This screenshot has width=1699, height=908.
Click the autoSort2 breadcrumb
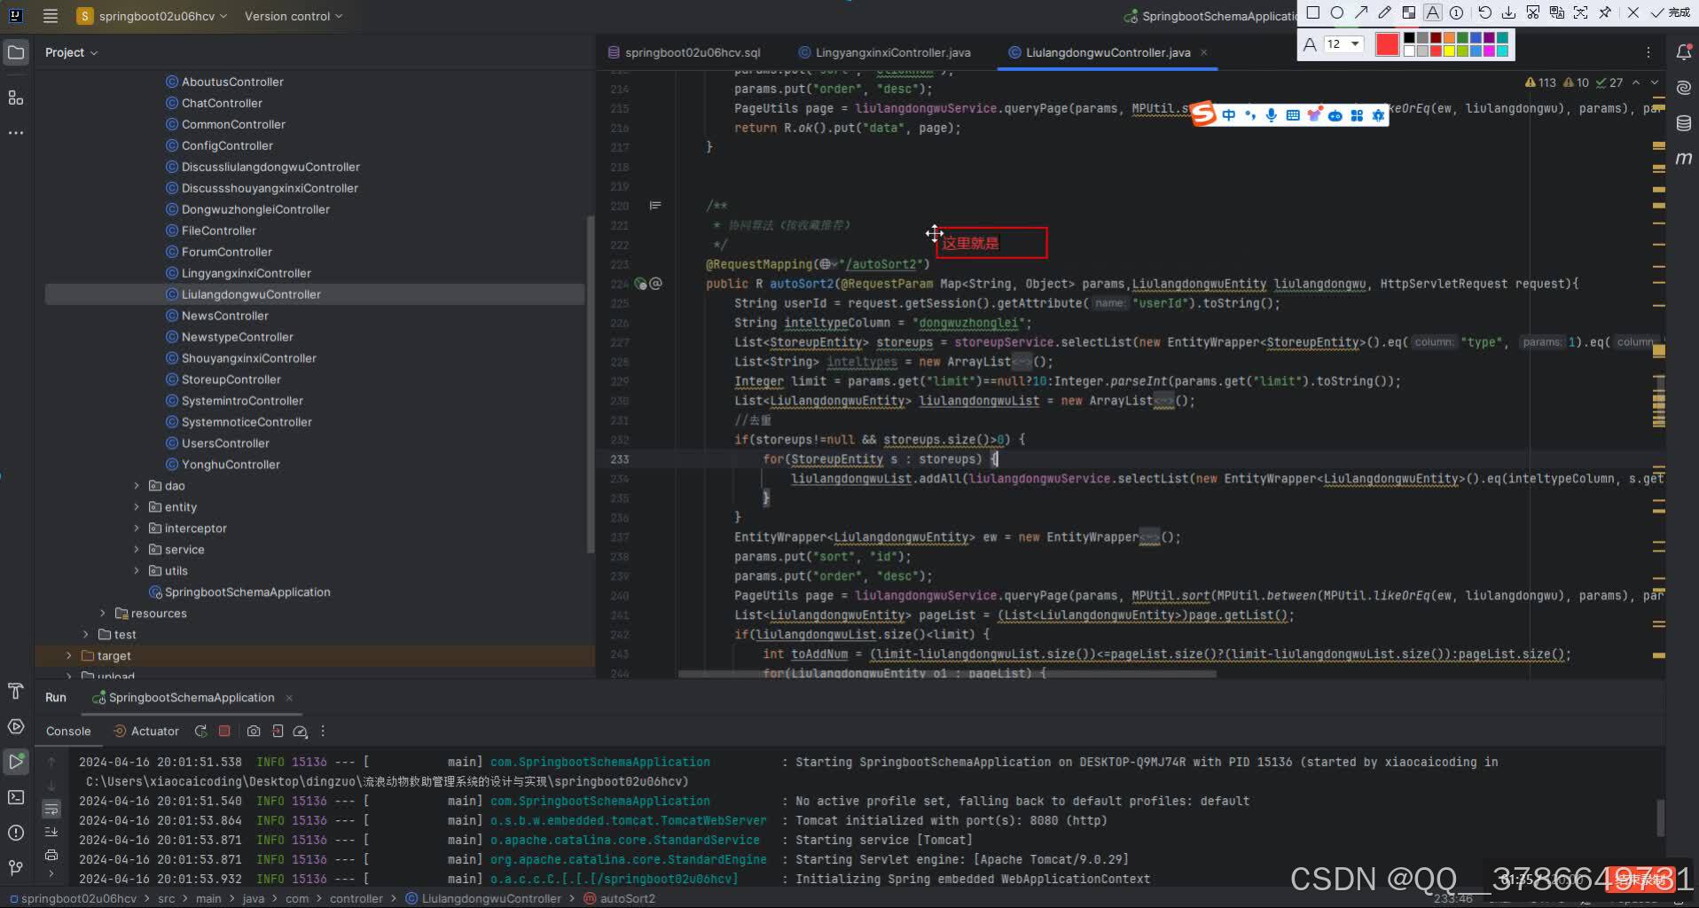(620, 898)
